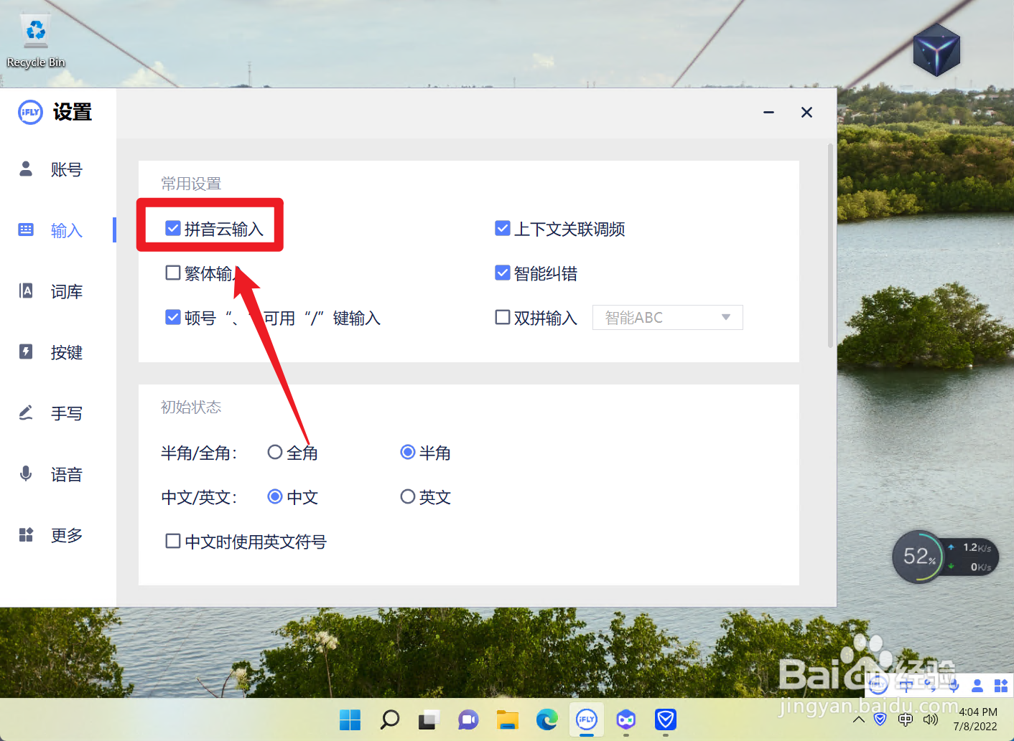Click the iFLY logo on floating IME bar
1014x741 pixels.
878,685
